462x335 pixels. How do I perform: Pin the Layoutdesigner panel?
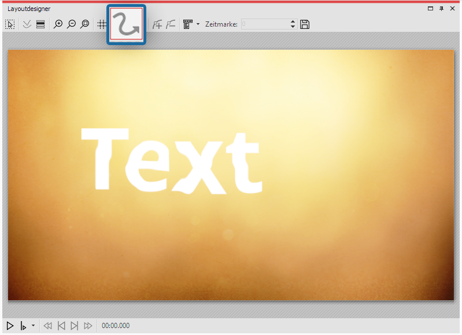pyautogui.click(x=442, y=9)
